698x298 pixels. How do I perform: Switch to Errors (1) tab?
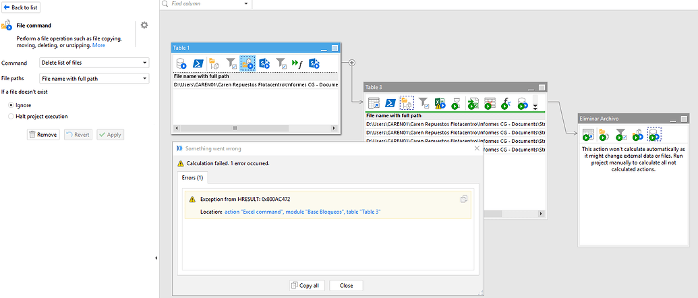click(x=193, y=177)
